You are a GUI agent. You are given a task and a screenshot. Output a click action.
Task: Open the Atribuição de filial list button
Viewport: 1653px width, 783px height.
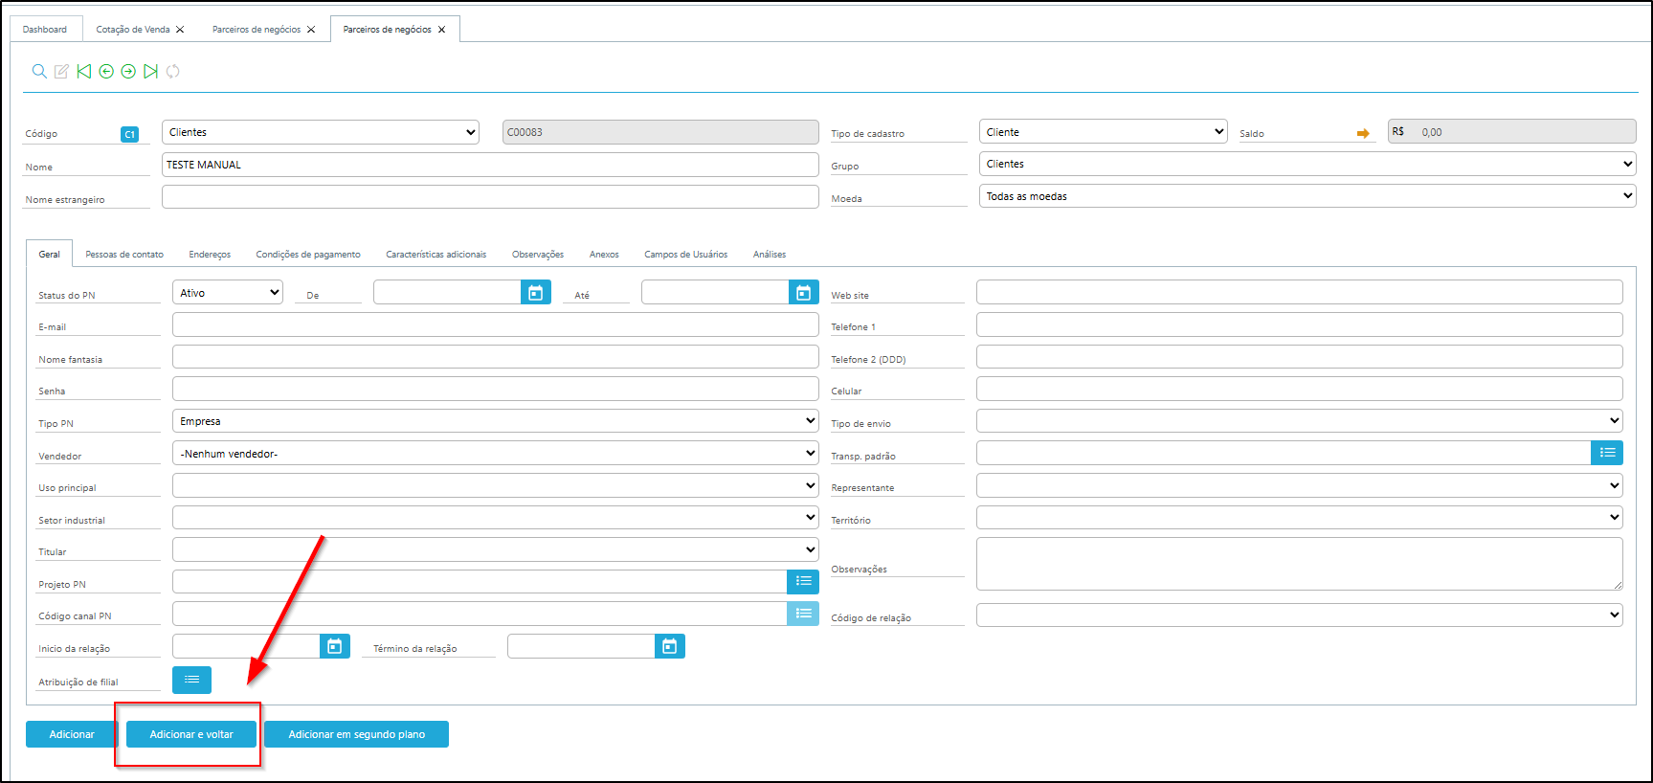pos(191,680)
